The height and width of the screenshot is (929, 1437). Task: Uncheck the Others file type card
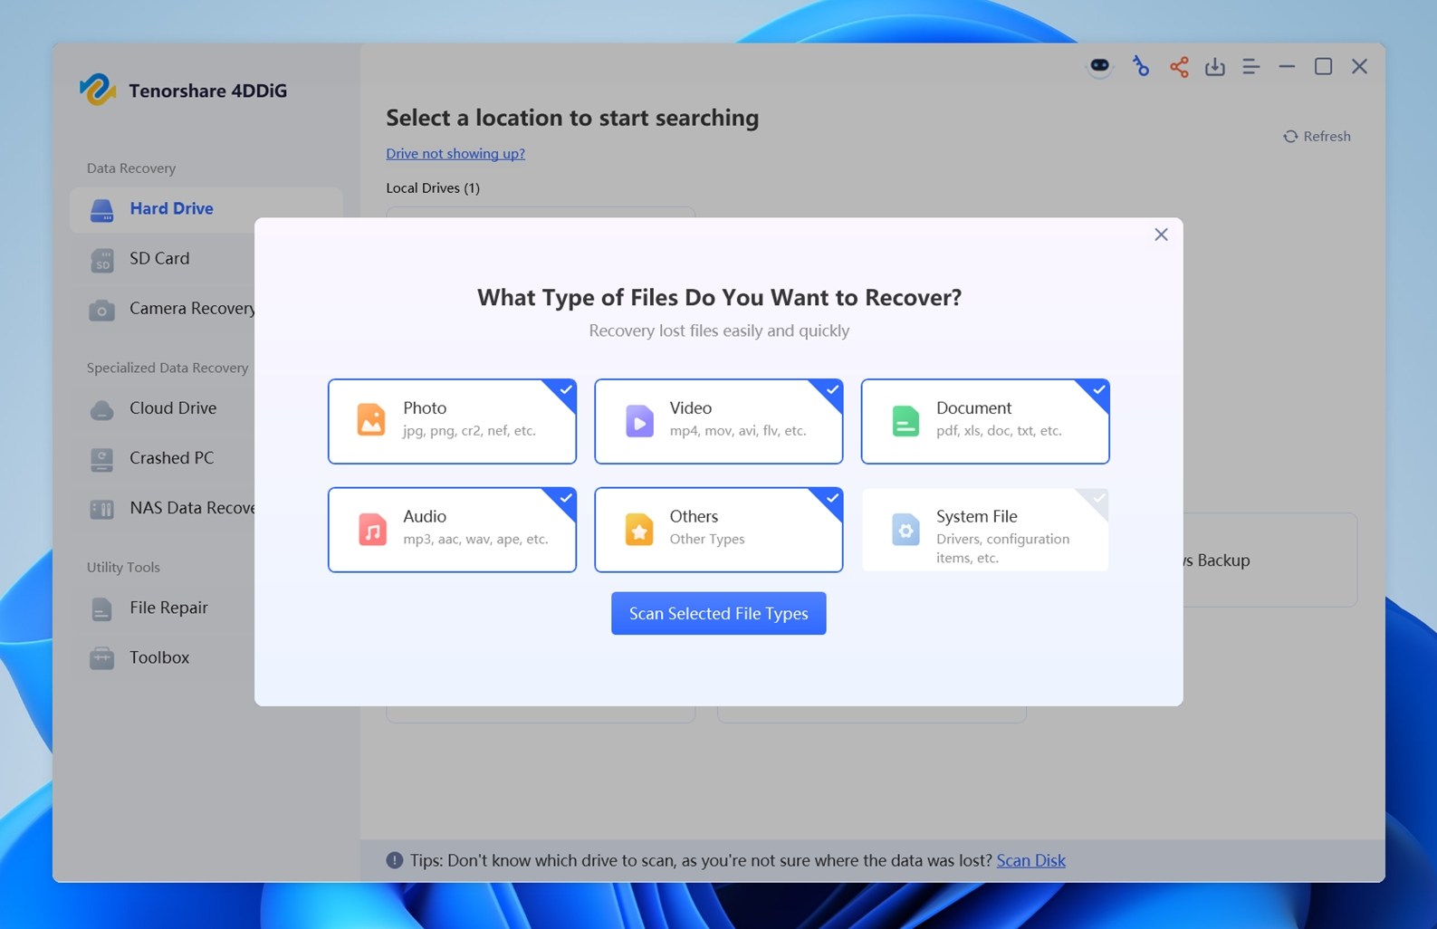coord(718,530)
